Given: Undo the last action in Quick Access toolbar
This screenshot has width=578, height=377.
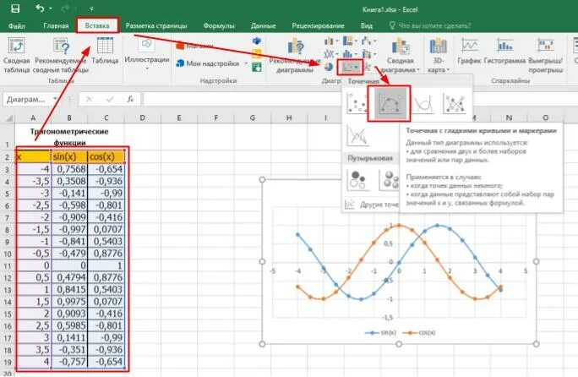Looking at the screenshot, I should (x=40, y=8).
